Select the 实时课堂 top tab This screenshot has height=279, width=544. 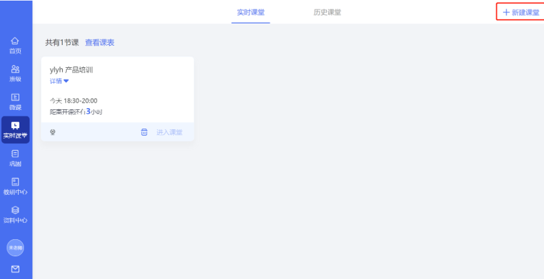[251, 12]
